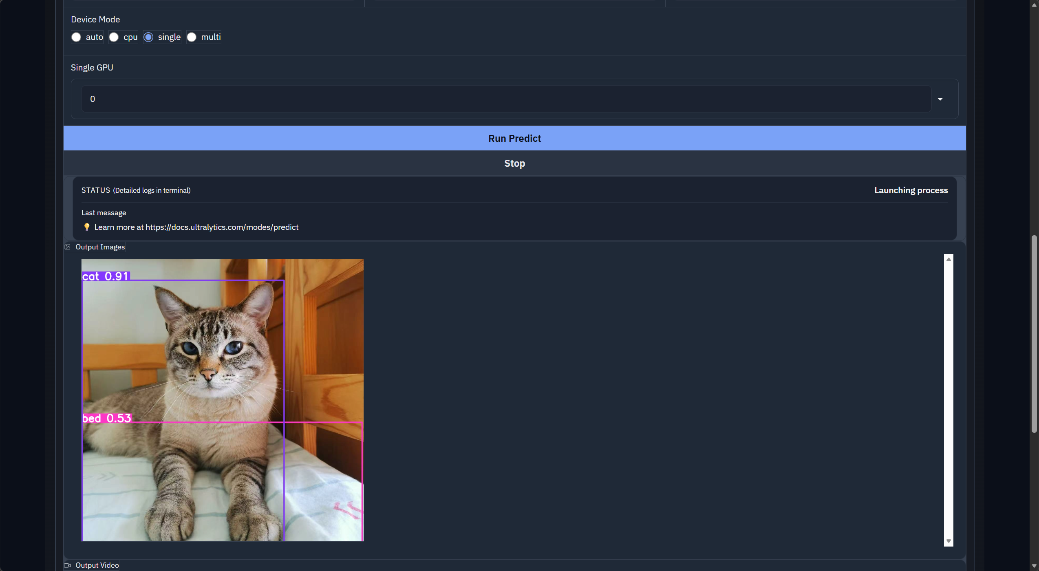Expand the Single GPU dropdown arrow
This screenshot has width=1039, height=571.
(940, 99)
